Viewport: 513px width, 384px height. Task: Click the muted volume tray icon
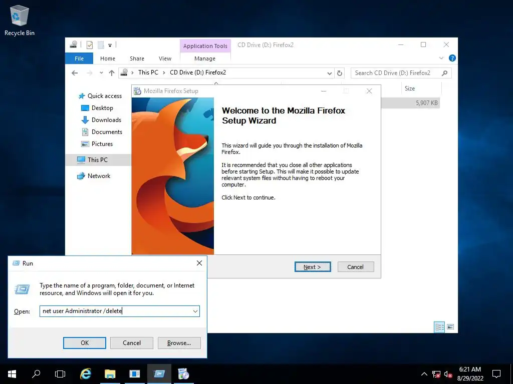coord(448,374)
